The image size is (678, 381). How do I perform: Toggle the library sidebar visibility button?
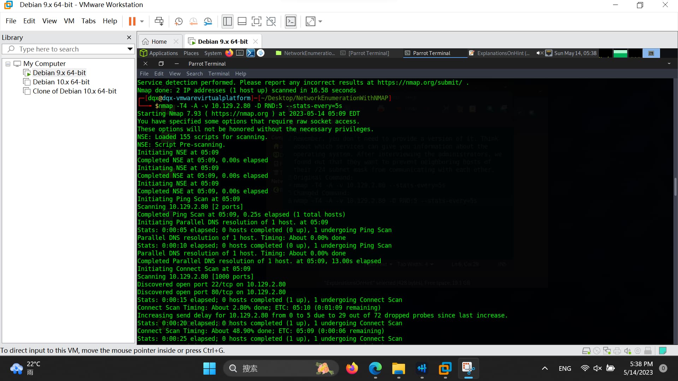click(x=227, y=22)
